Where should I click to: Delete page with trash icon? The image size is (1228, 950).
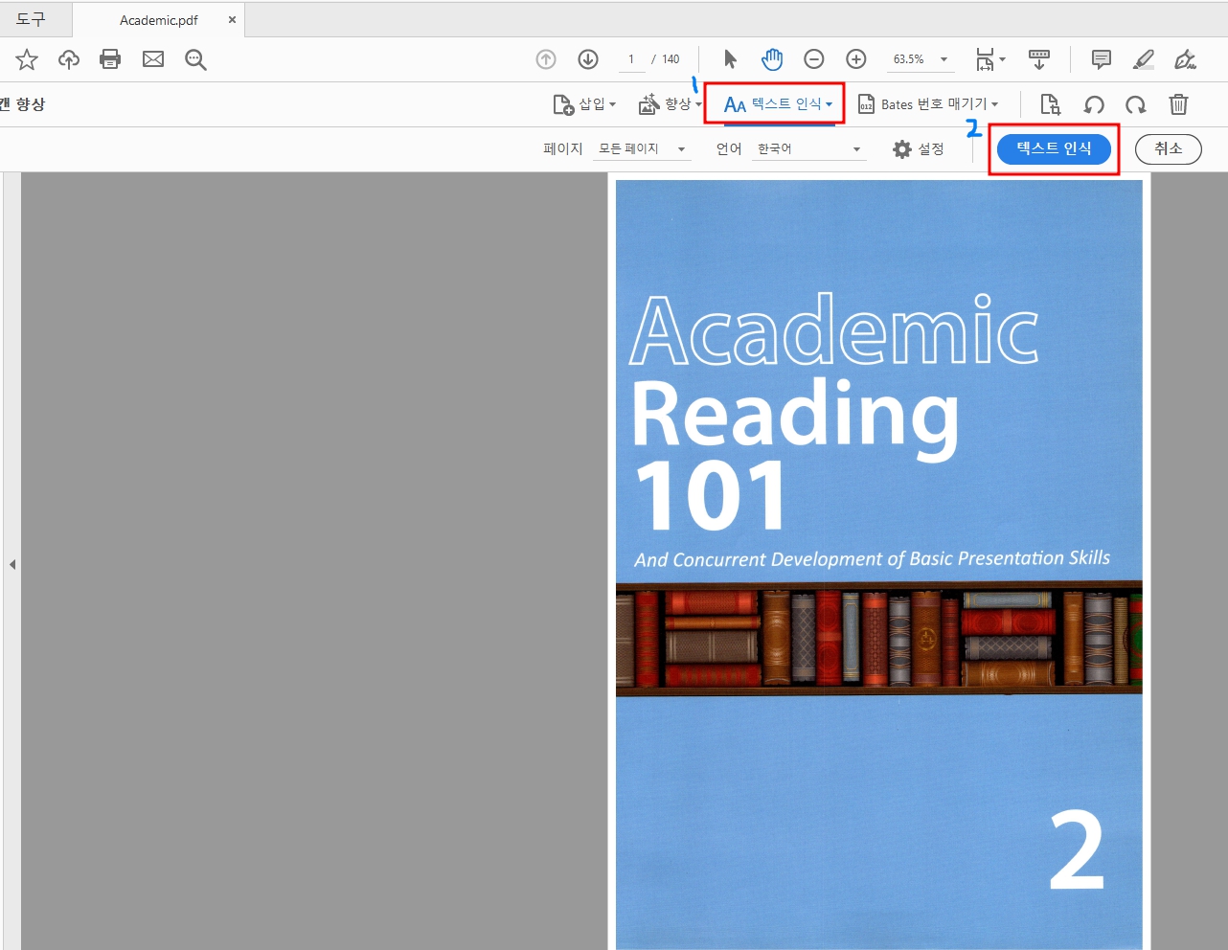coord(1179,104)
